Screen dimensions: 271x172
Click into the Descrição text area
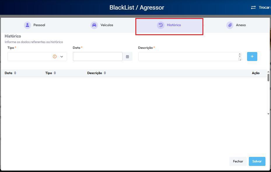point(190,56)
